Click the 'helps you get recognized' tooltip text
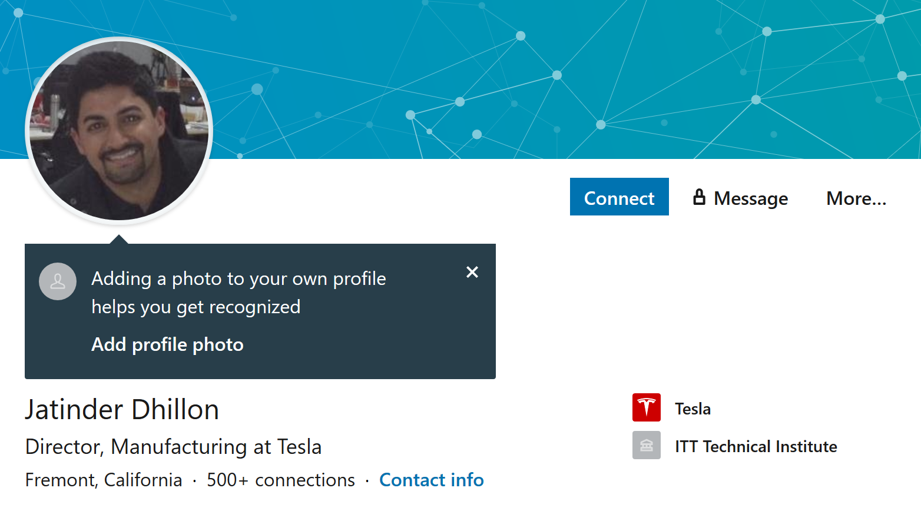The height and width of the screenshot is (511, 921). point(196,307)
